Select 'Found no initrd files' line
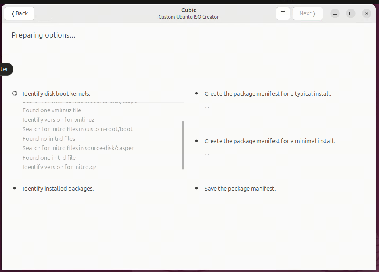The image size is (379, 272). (x=49, y=139)
